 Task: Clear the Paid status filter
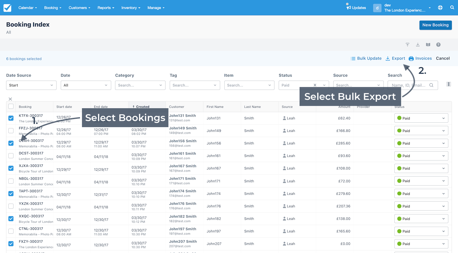(x=315, y=85)
